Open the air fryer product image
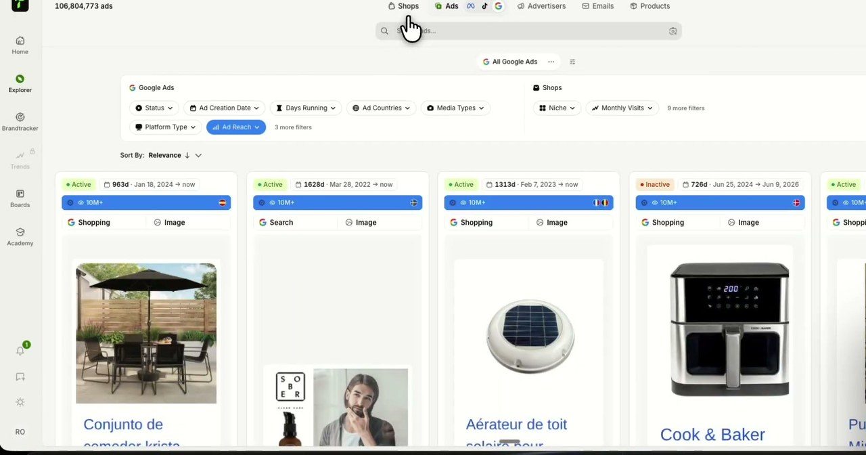Viewport: 866px width, 455px height. [729, 329]
